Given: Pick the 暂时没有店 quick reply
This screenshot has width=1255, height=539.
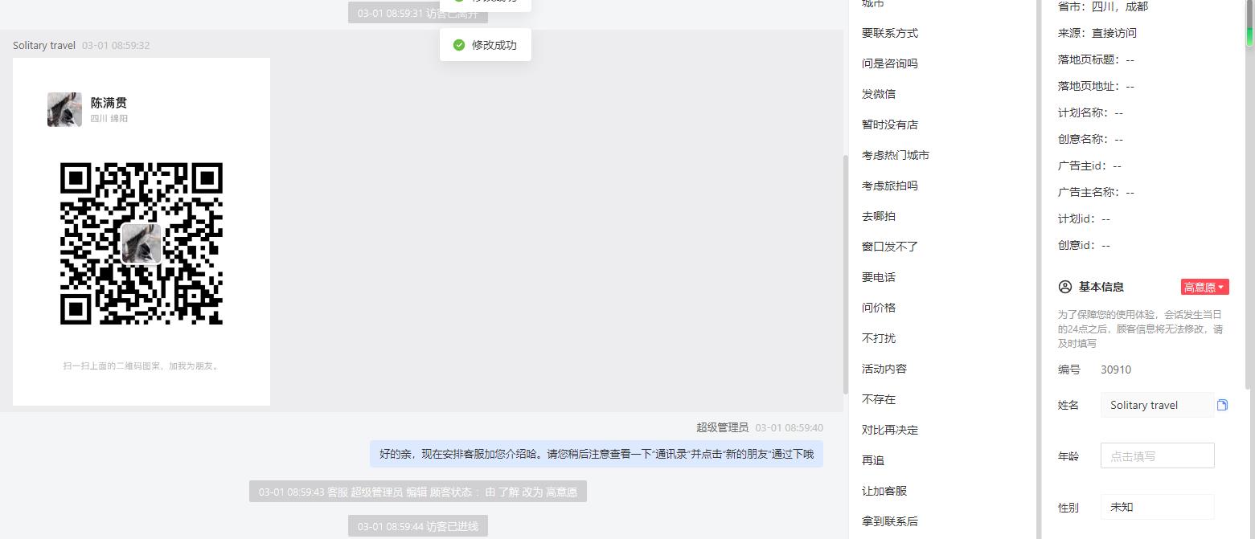Looking at the screenshot, I should (x=890, y=125).
